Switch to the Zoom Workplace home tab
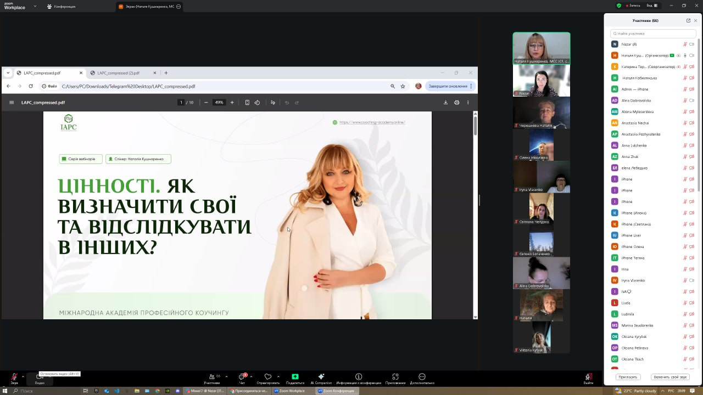The width and height of the screenshot is (703, 395). click(x=15, y=6)
